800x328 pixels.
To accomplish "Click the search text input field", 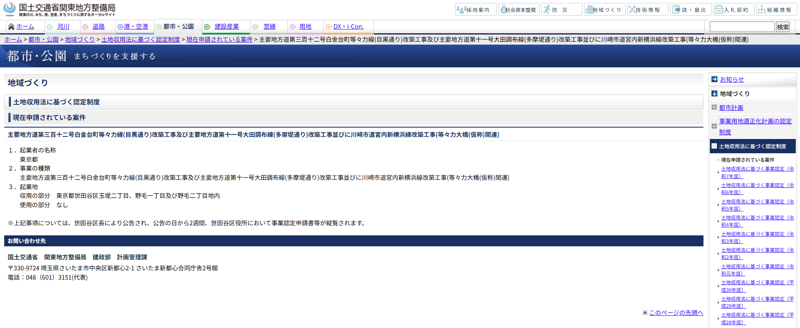I will 742,27.
